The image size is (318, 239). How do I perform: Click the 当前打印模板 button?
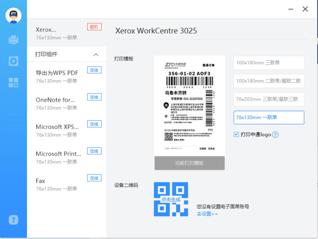pos(189,163)
